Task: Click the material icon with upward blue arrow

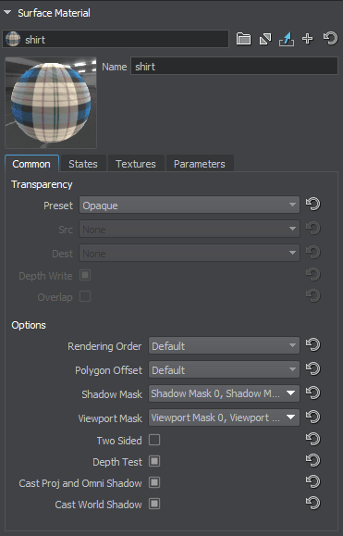Action: click(x=287, y=39)
